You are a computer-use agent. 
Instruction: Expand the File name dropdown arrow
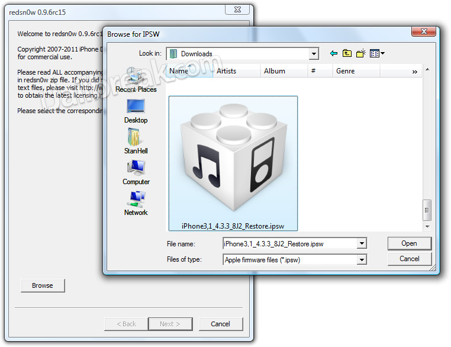[x=362, y=243]
